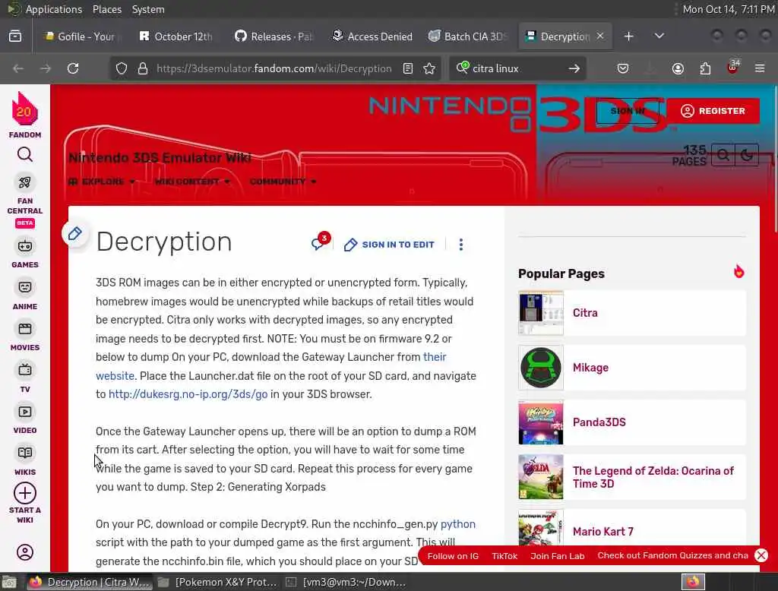Image resolution: width=778 pixels, height=591 pixels.
Task: Open the Places menu
Action: click(107, 9)
